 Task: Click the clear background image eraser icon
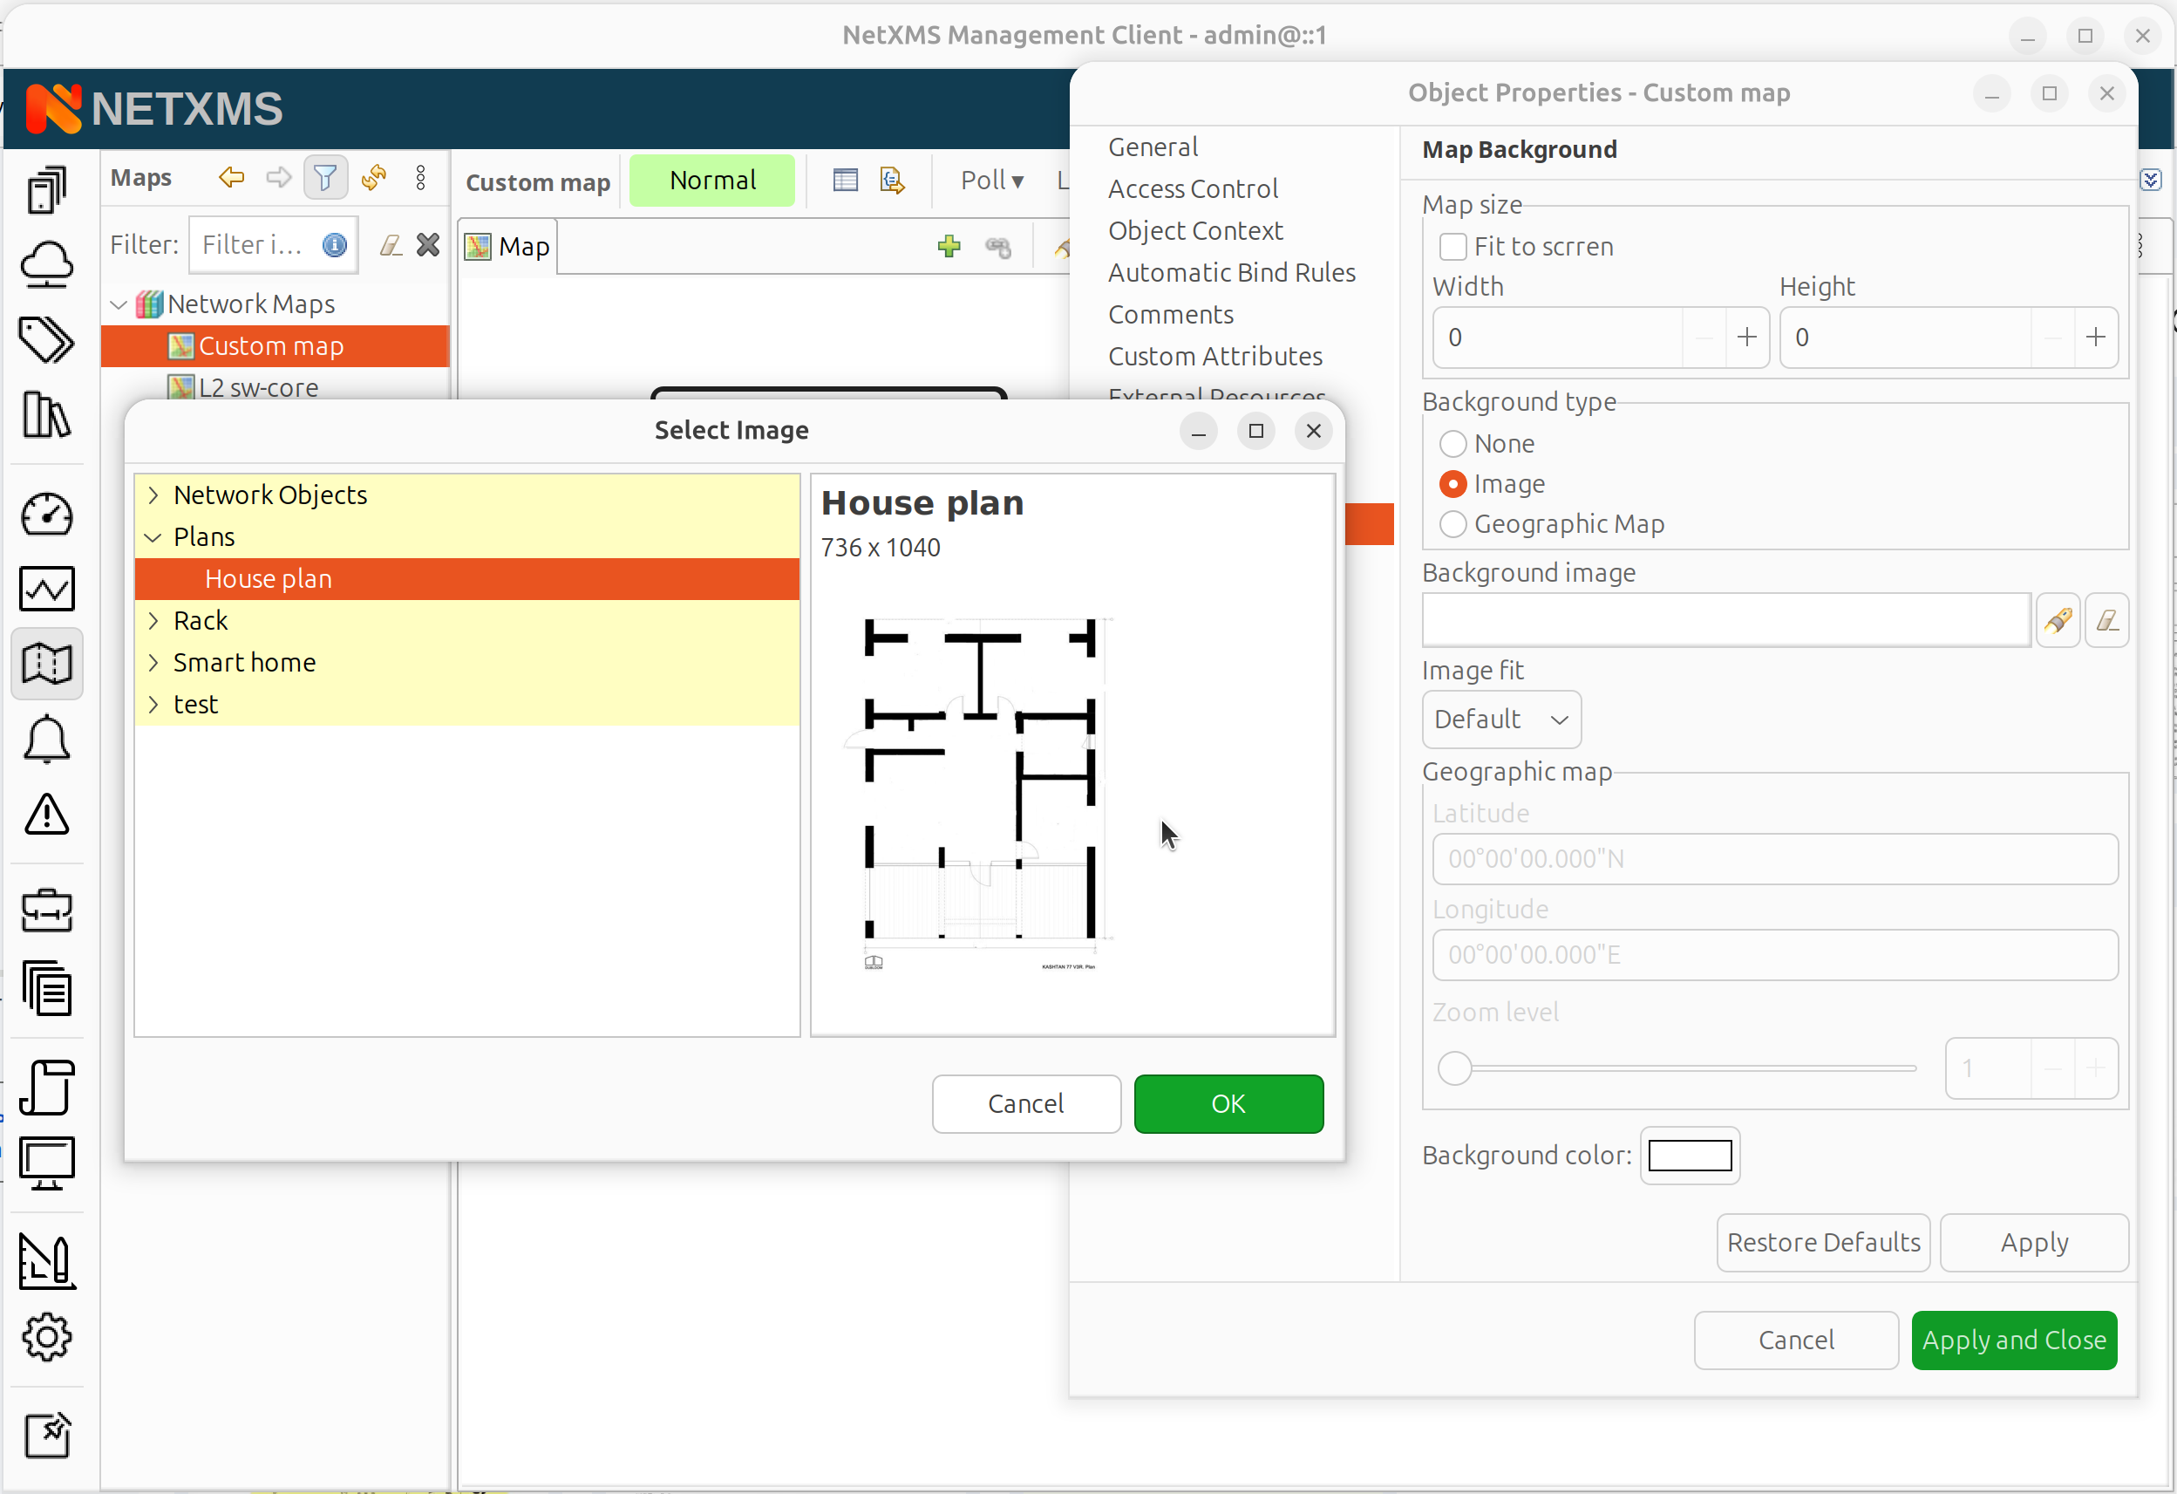(2106, 620)
